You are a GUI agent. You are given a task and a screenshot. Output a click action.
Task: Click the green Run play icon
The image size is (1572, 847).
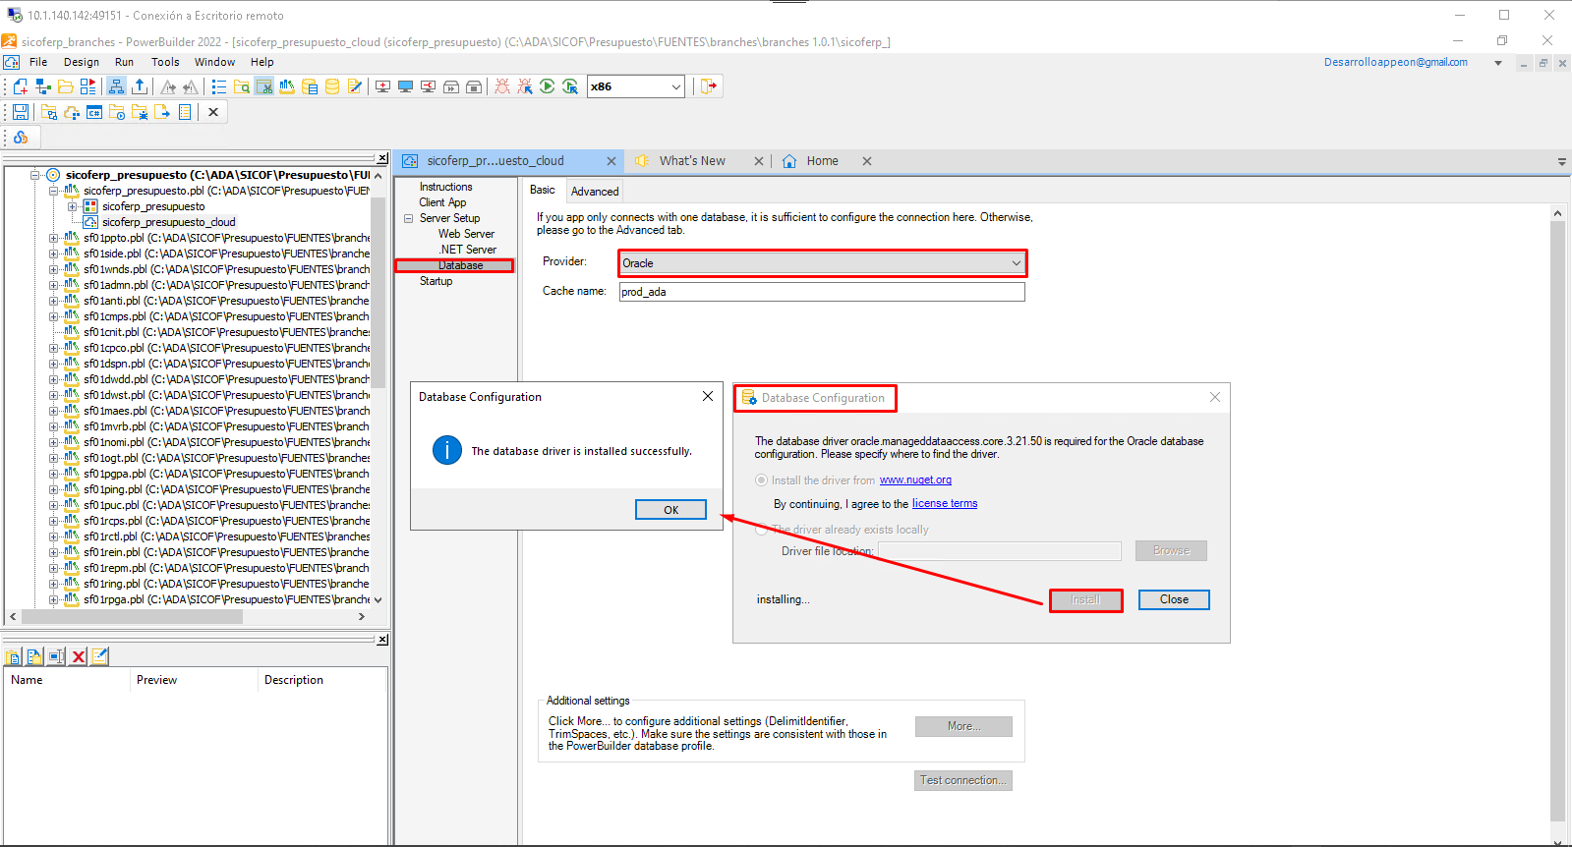[548, 86]
